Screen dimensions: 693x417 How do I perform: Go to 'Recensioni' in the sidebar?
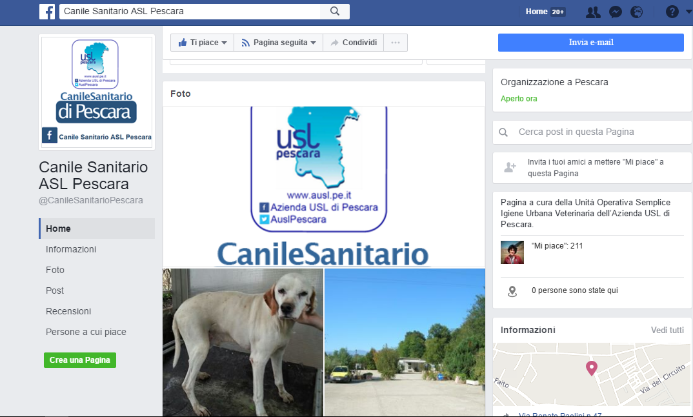[68, 311]
